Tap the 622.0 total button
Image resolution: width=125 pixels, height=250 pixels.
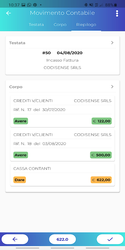pyautogui.click(x=62, y=239)
